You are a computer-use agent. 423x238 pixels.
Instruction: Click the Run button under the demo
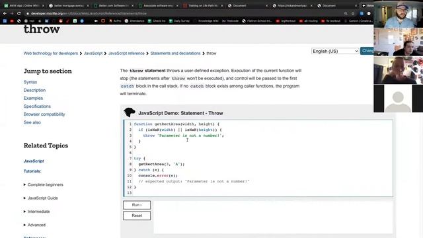coord(137,205)
